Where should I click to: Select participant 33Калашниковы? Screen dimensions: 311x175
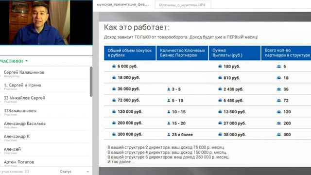point(45,112)
